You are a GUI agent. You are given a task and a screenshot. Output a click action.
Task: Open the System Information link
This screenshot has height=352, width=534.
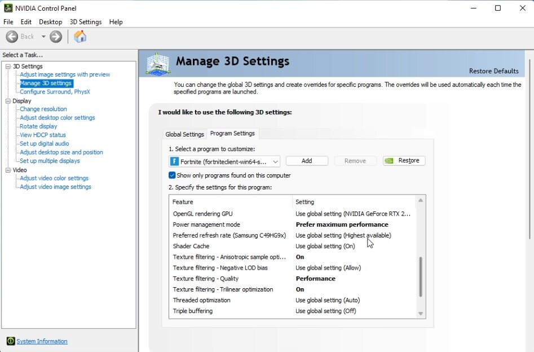42,341
